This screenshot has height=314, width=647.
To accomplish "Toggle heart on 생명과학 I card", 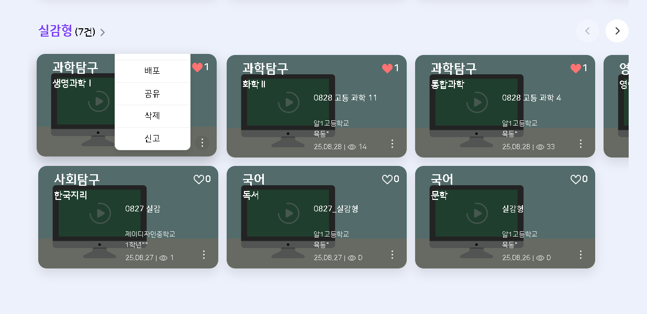I will (x=197, y=68).
